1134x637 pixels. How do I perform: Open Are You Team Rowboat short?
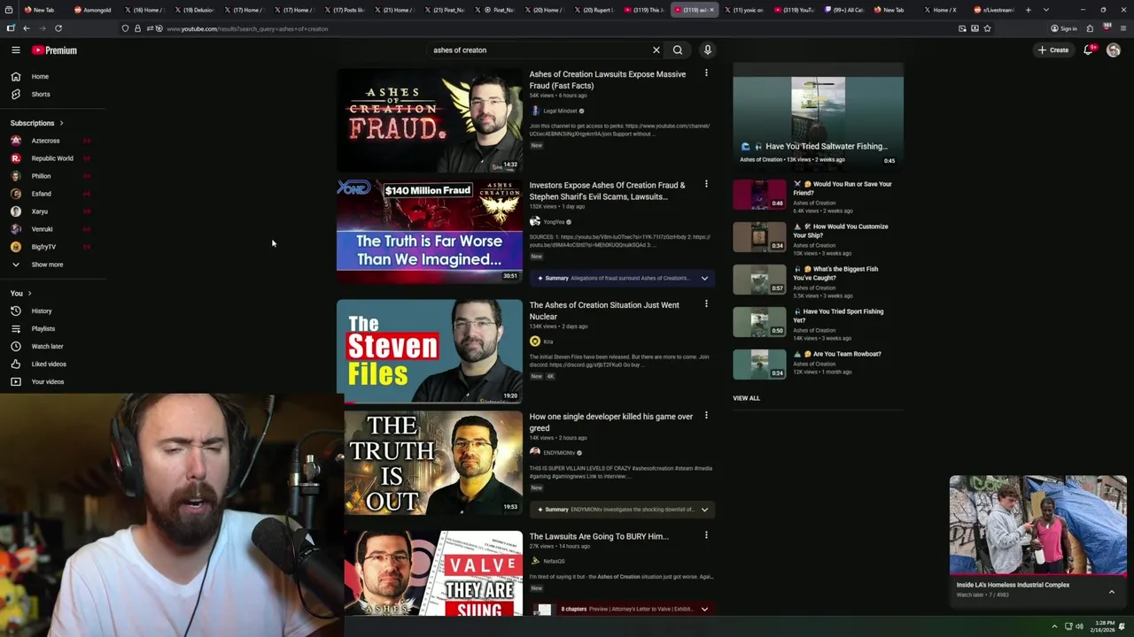tap(759, 364)
